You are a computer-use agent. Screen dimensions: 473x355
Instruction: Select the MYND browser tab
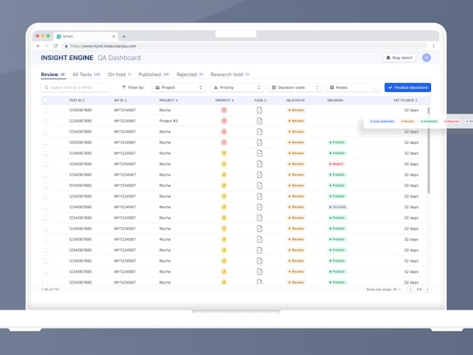[86, 37]
